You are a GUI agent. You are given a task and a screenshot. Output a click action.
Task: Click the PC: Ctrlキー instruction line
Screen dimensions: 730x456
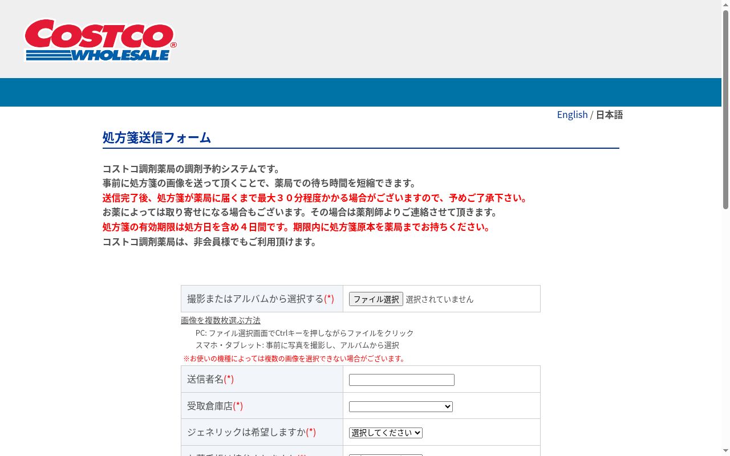[x=305, y=333]
